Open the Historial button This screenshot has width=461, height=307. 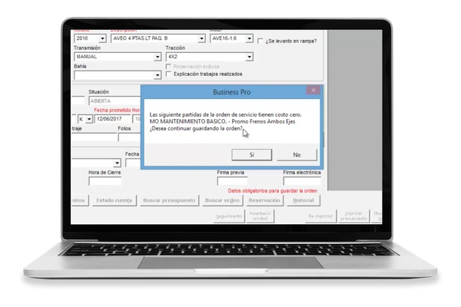pyautogui.click(x=303, y=200)
